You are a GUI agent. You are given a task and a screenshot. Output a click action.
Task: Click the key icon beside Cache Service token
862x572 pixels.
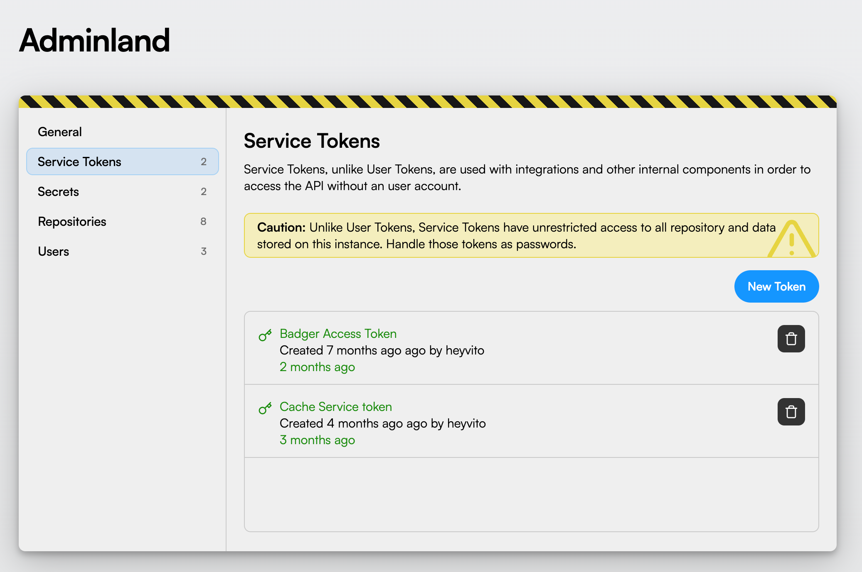point(265,408)
